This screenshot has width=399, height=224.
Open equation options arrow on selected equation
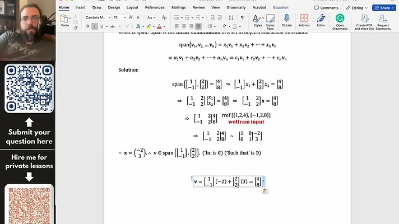(263, 181)
